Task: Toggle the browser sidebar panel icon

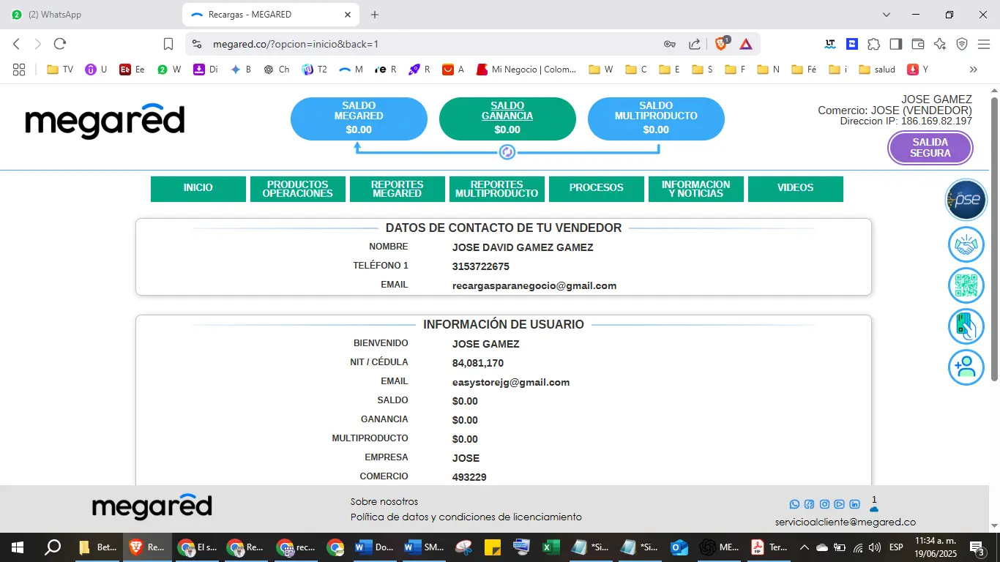Action: pyautogui.click(x=896, y=44)
